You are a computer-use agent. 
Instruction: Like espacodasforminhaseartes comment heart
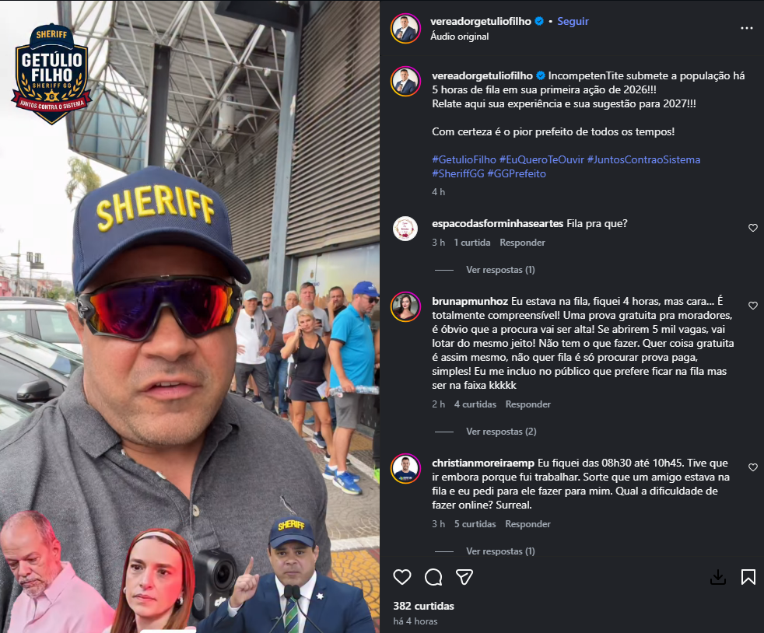[753, 228]
